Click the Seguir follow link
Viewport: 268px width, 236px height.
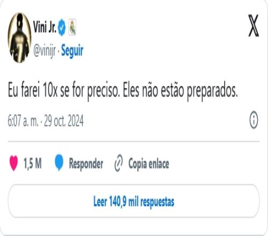(x=72, y=51)
